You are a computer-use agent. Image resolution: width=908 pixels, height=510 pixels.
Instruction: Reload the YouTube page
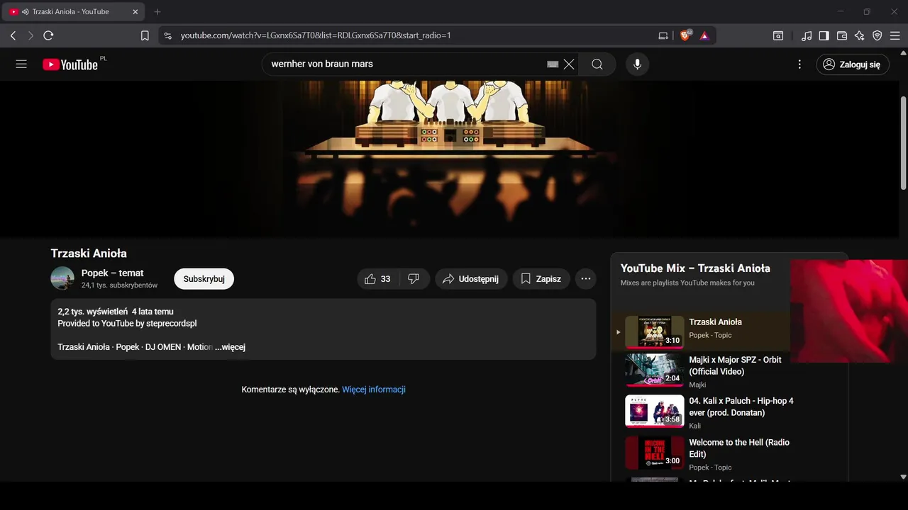pos(48,35)
